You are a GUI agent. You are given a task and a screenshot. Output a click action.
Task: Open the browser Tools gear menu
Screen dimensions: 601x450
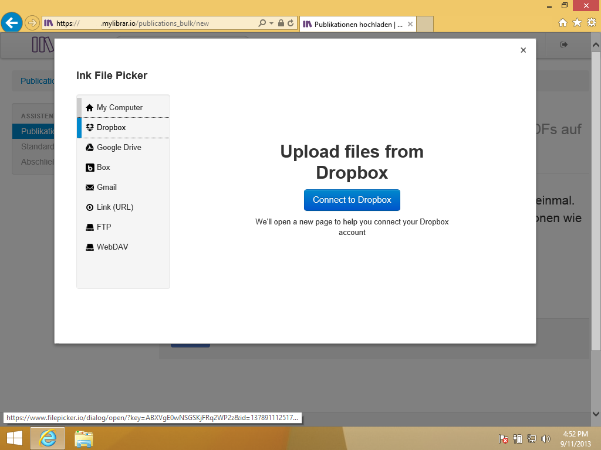click(x=592, y=23)
